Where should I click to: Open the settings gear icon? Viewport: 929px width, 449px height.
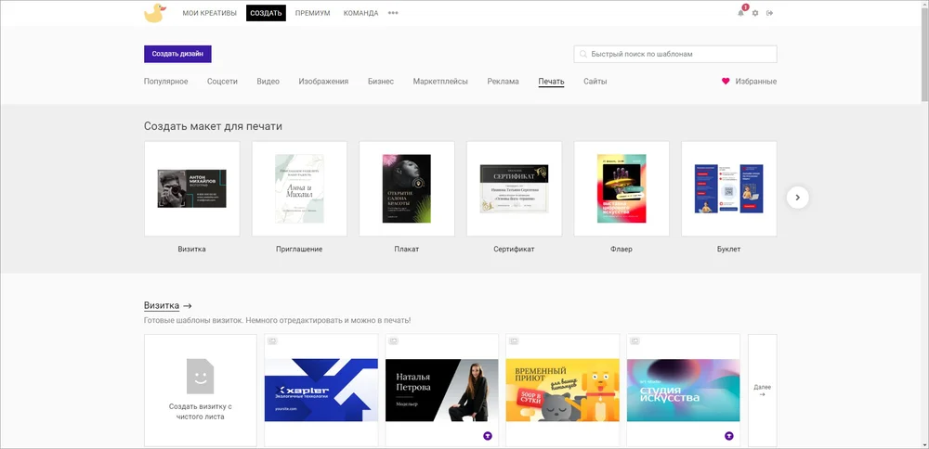[x=754, y=13]
